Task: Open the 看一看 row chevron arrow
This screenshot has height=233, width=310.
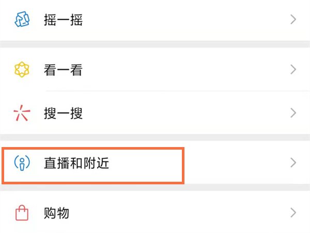Action: pyautogui.click(x=293, y=70)
